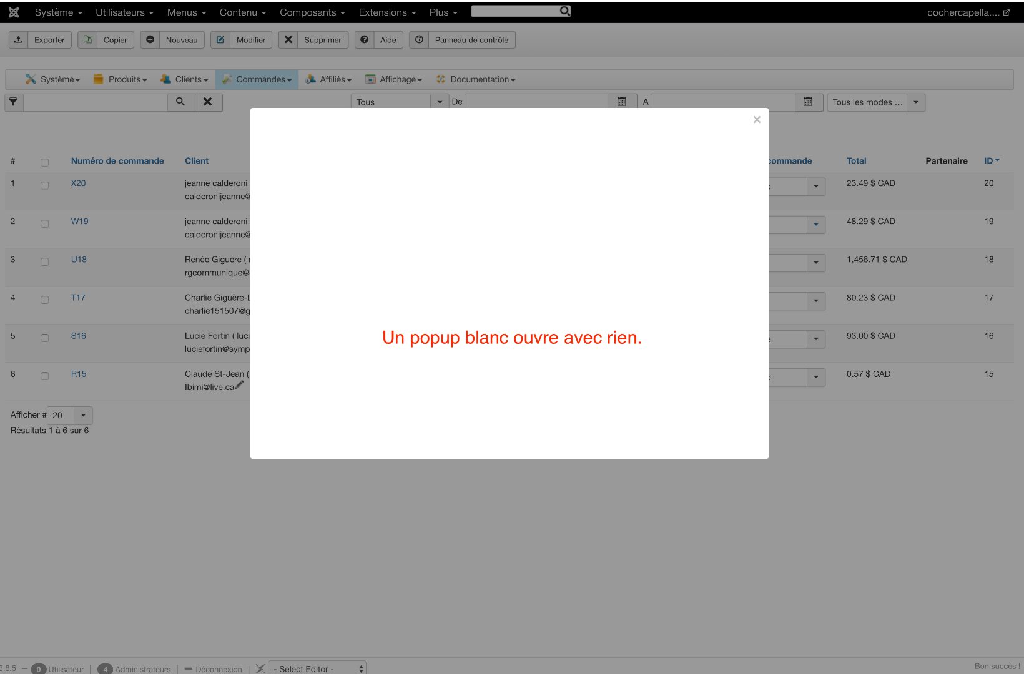The width and height of the screenshot is (1024, 674).
Task: Expand the Tous les modes dropdown
Action: click(x=915, y=102)
